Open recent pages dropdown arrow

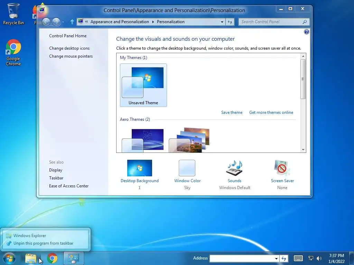(63, 22)
